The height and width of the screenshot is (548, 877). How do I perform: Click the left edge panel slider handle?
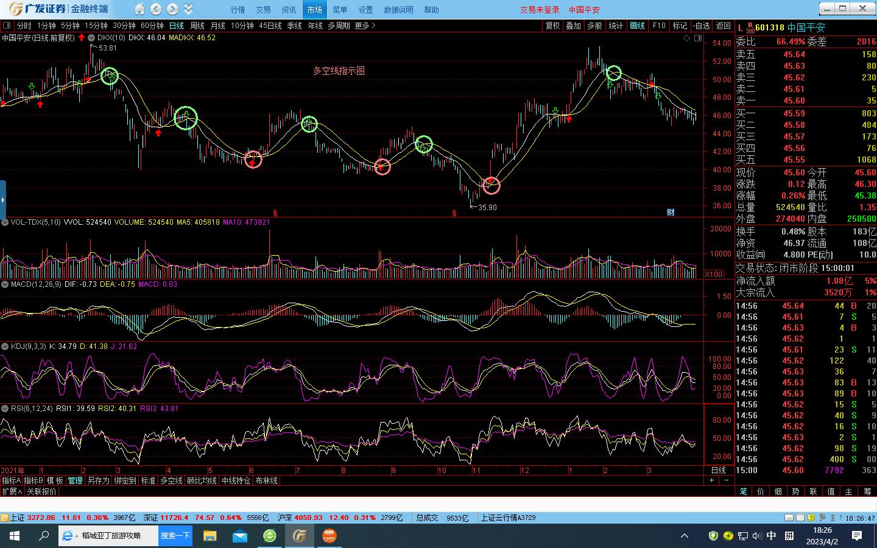pyautogui.click(x=3, y=199)
